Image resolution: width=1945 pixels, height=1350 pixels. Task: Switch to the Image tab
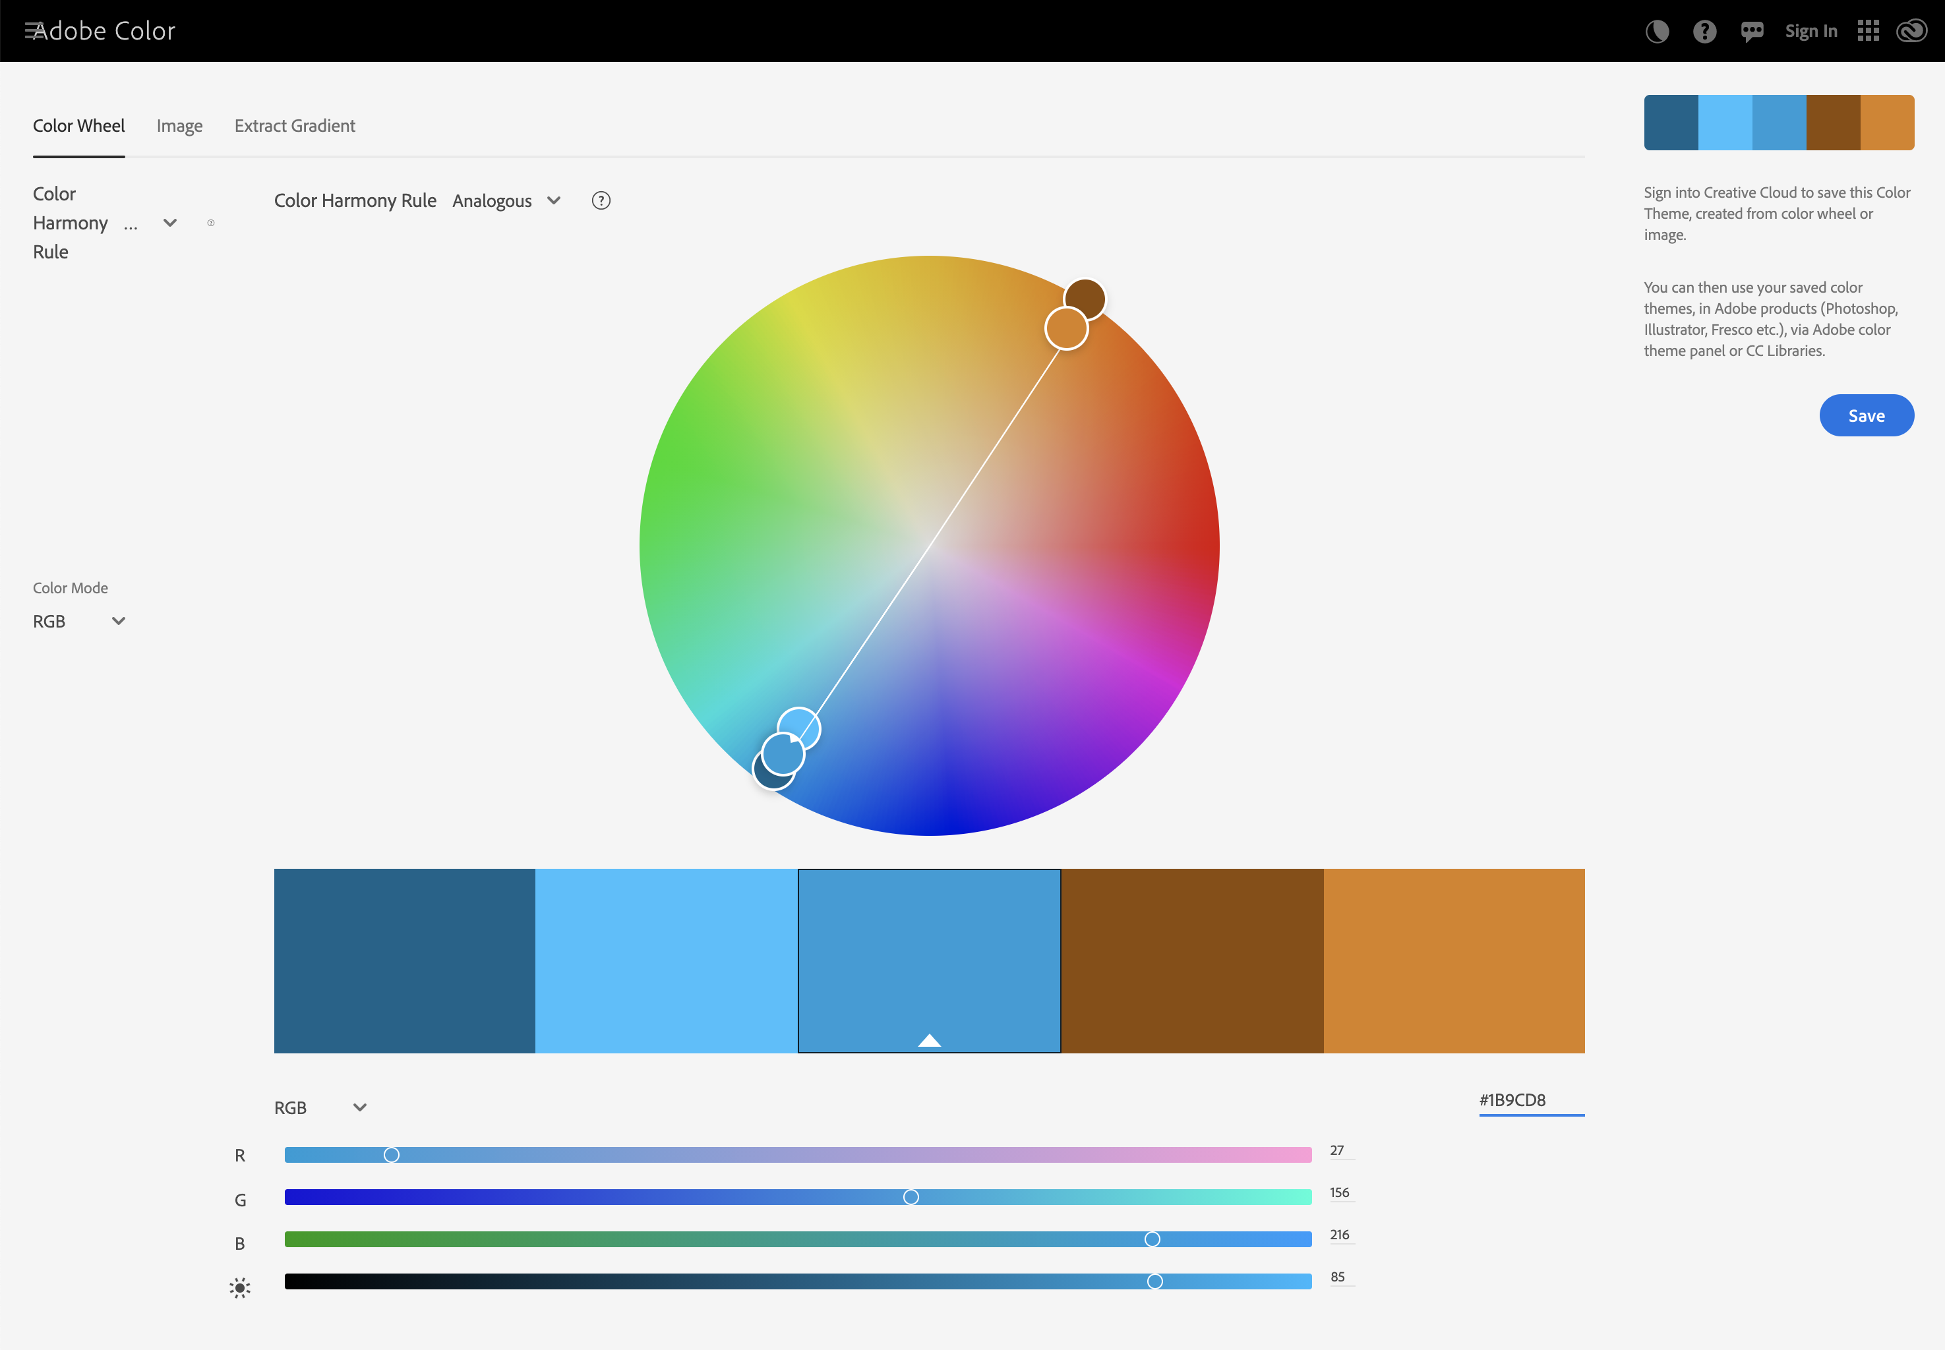tap(179, 126)
